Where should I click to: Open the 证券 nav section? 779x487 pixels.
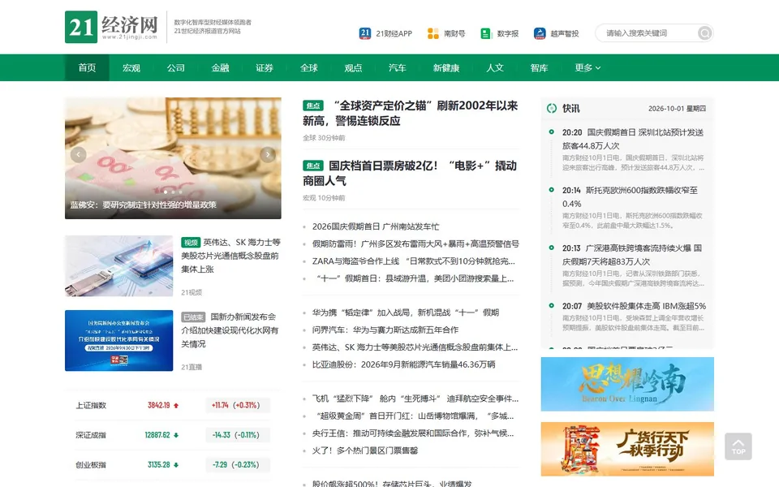click(265, 67)
